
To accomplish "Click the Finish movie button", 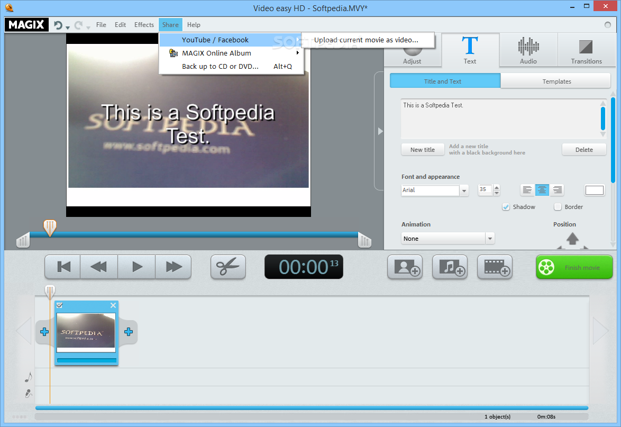I will [x=574, y=267].
